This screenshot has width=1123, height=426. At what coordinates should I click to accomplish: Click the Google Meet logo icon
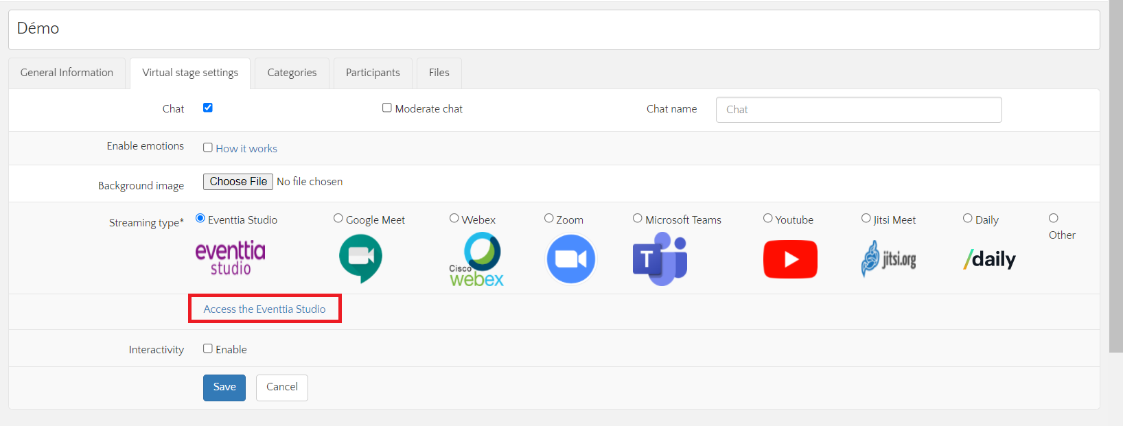(x=360, y=259)
